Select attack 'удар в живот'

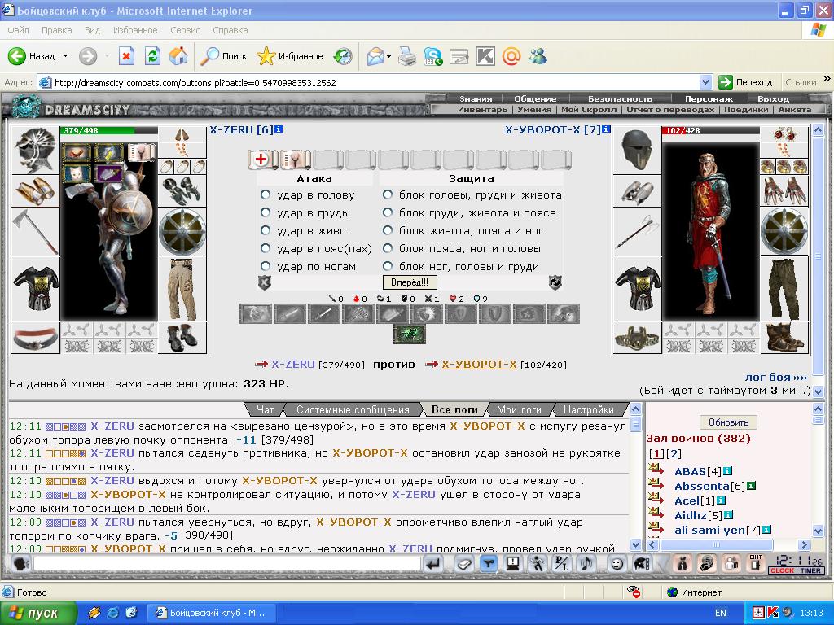tap(266, 230)
